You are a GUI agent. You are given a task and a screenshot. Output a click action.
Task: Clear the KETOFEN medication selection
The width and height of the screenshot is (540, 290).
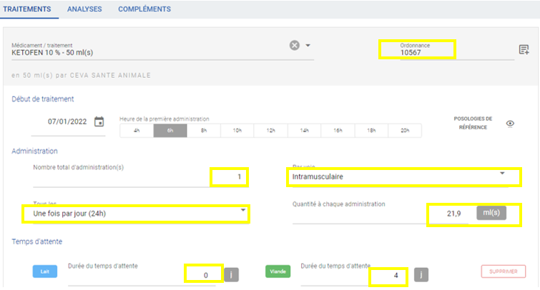(294, 46)
